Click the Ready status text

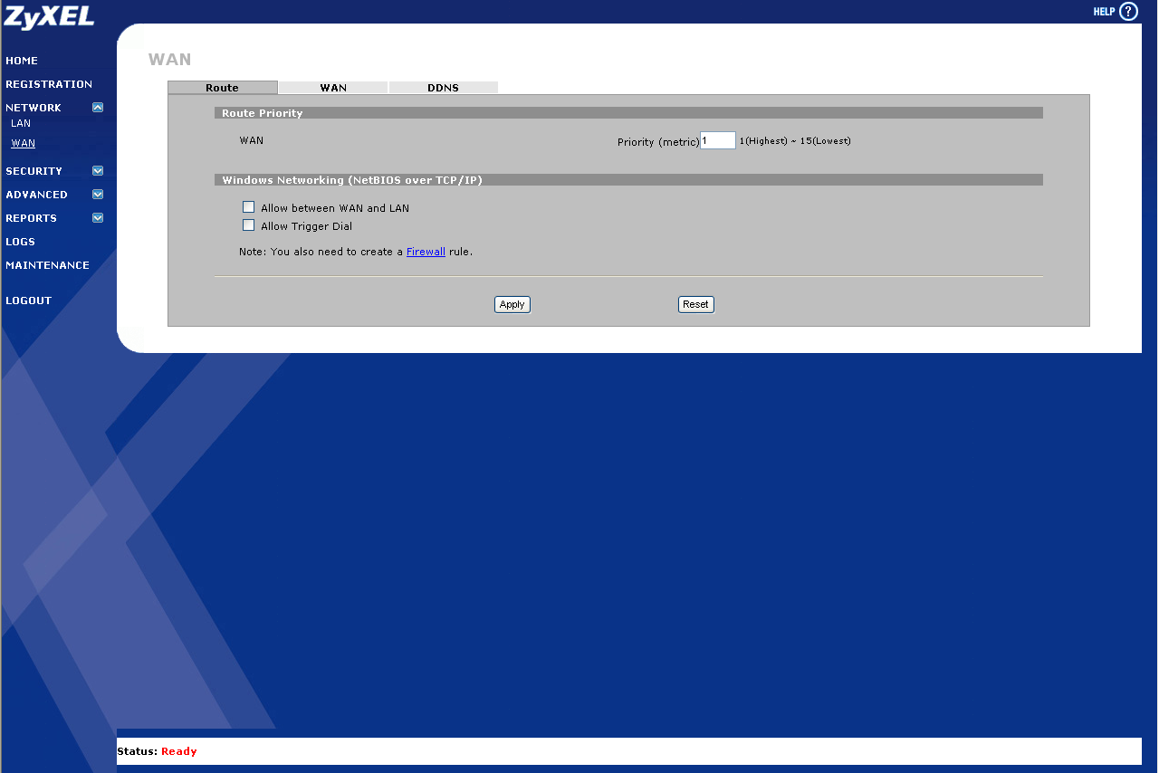click(x=179, y=751)
